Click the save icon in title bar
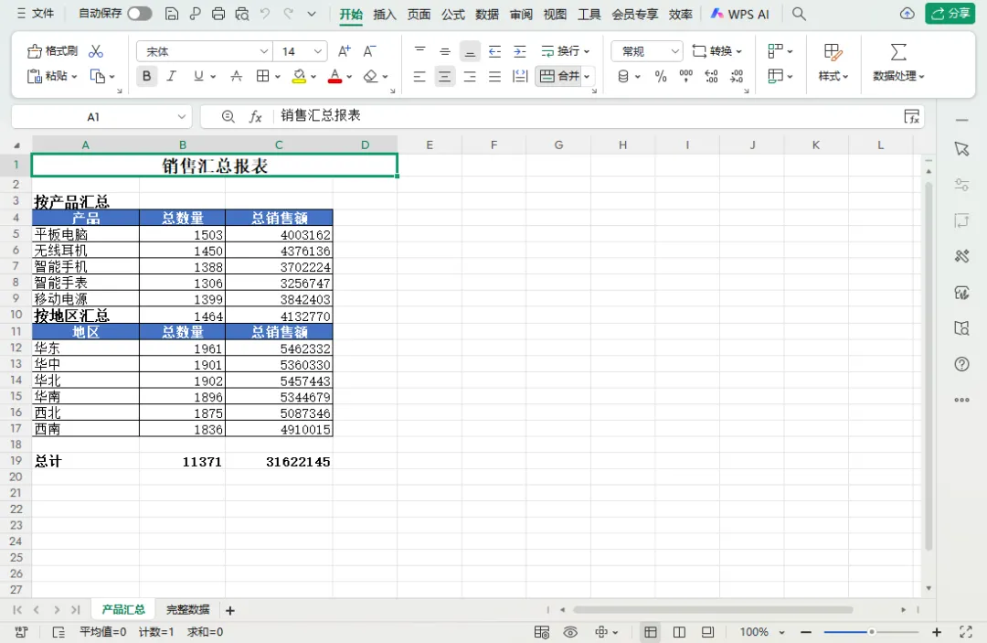Screen dimensions: 987x643 click(172, 14)
